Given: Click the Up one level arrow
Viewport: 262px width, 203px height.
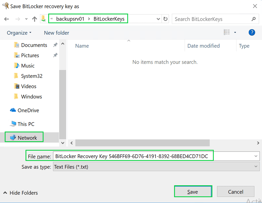Looking at the screenshot, I should [34, 19].
